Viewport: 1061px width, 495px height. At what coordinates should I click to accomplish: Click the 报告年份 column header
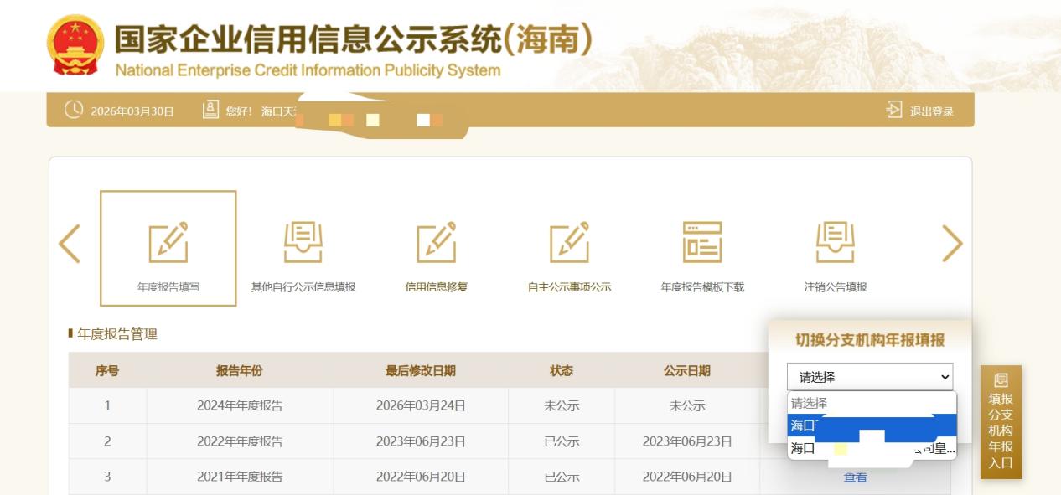click(240, 371)
